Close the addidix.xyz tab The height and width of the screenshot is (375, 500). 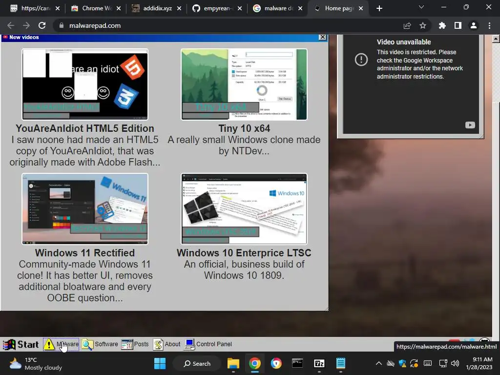point(179,8)
